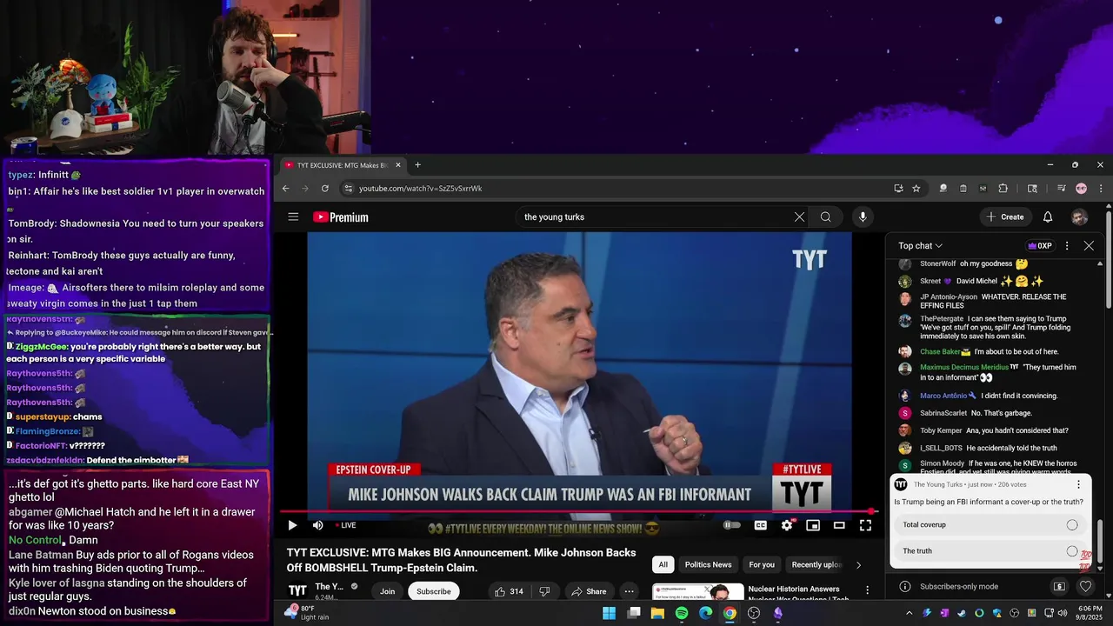The image size is (1113, 626).
Task: Toggle closed captions on the player
Action: (761, 525)
